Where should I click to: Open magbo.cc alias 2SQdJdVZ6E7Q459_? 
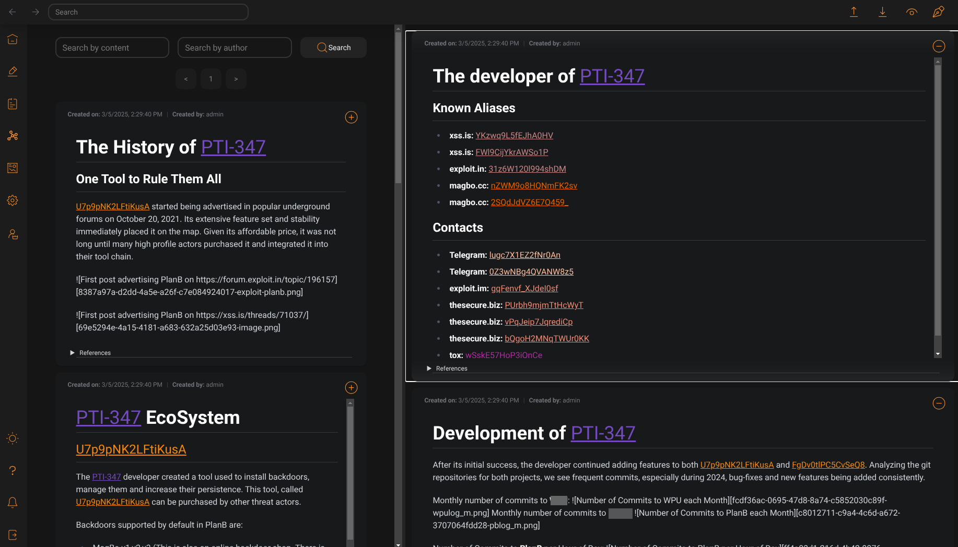click(x=529, y=203)
